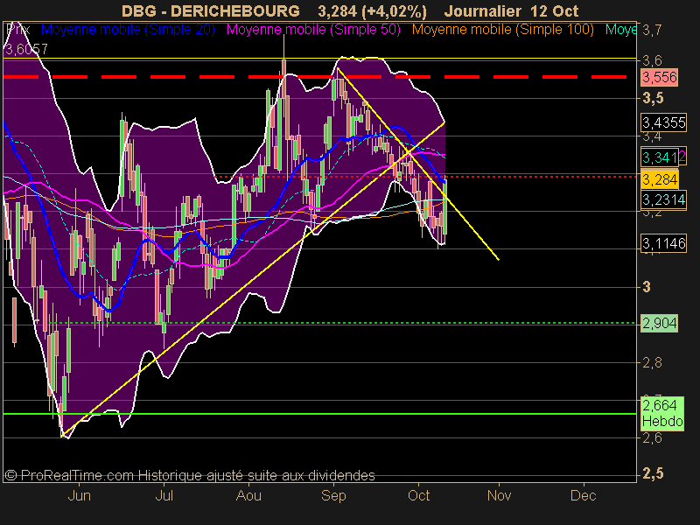700x525 pixels.
Task: Select the Moyenne mobile (Simple 100) legend
Action: [x=502, y=30]
